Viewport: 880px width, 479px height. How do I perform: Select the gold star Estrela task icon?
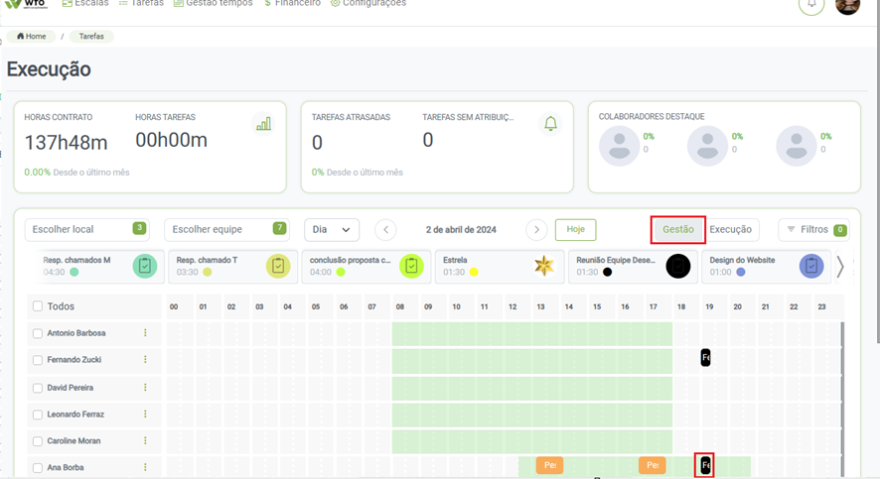[x=543, y=266]
